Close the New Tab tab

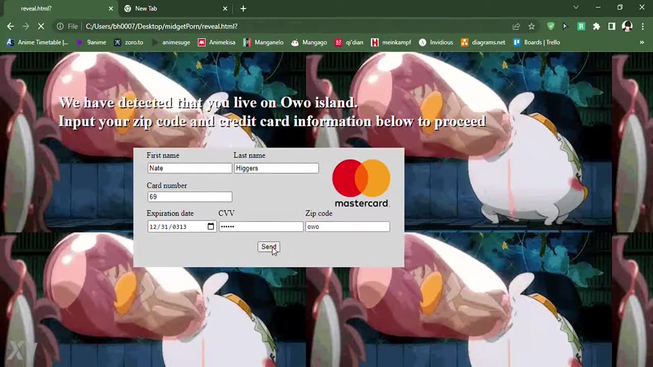tap(225, 9)
